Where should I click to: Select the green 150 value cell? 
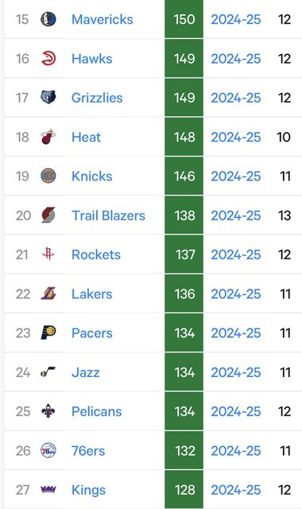tap(184, 19)
